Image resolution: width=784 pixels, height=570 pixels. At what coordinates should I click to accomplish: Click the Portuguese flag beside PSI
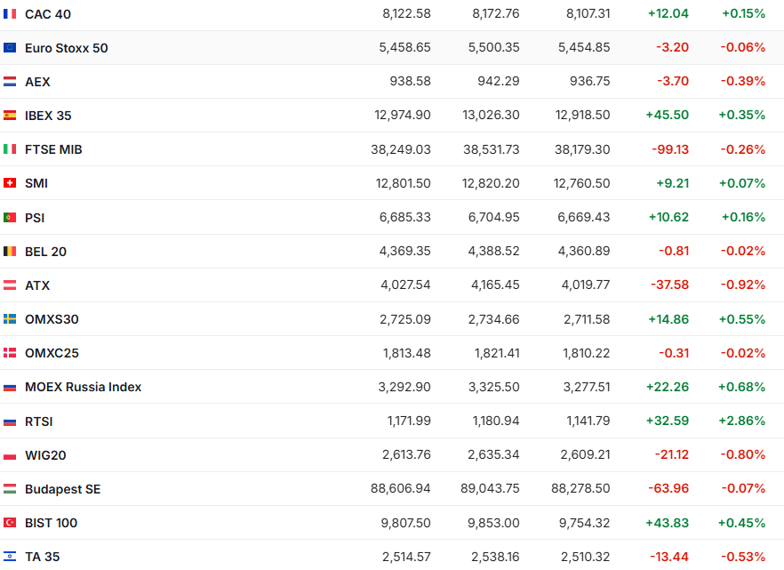(10, 217)
